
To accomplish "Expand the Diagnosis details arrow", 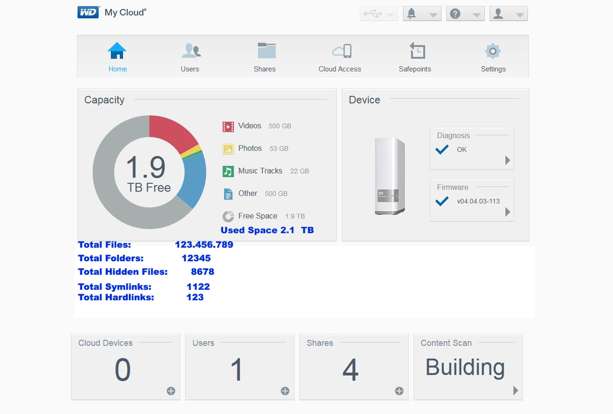I will (x=507, y=160).
